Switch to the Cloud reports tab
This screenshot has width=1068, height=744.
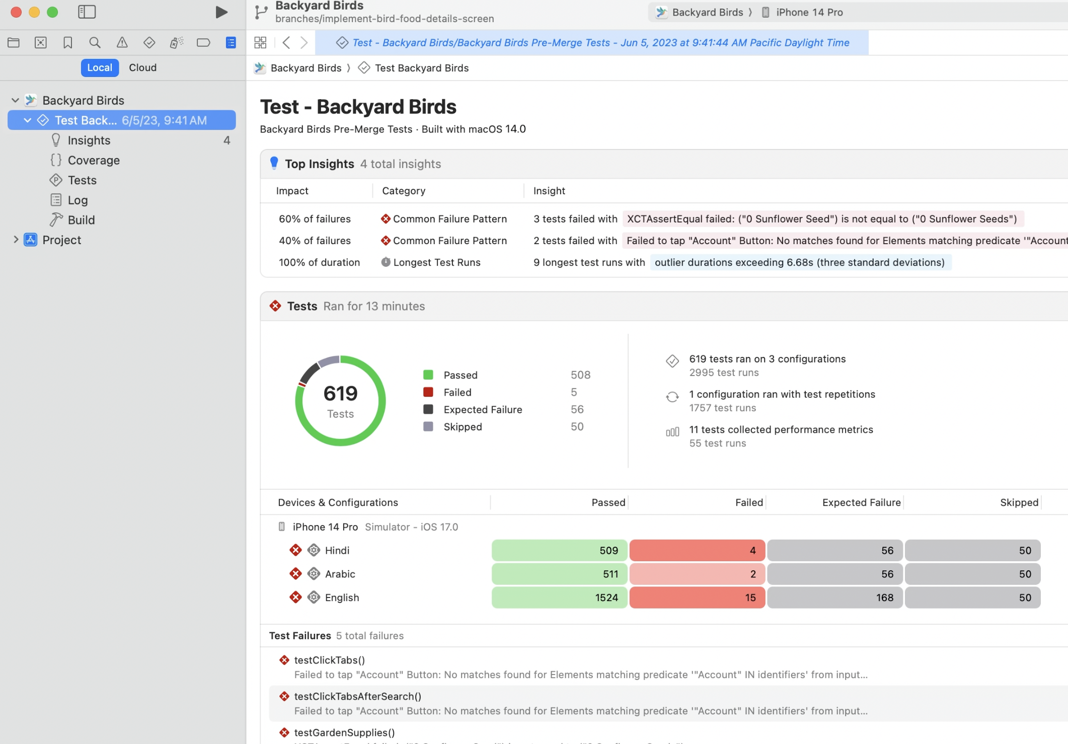(142, 67)
